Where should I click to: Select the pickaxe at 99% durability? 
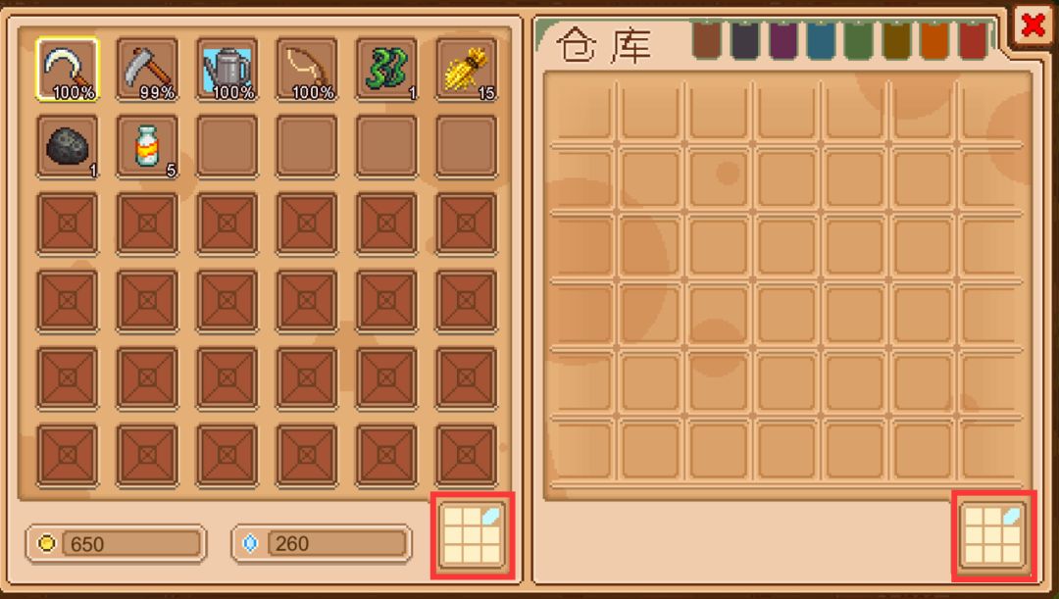tap(147, 70)
